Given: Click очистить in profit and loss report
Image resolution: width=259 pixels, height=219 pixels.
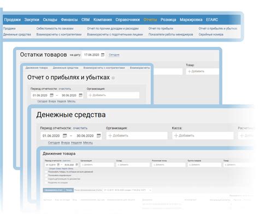Looking at the screenshot, I should [x=64, y=89].
